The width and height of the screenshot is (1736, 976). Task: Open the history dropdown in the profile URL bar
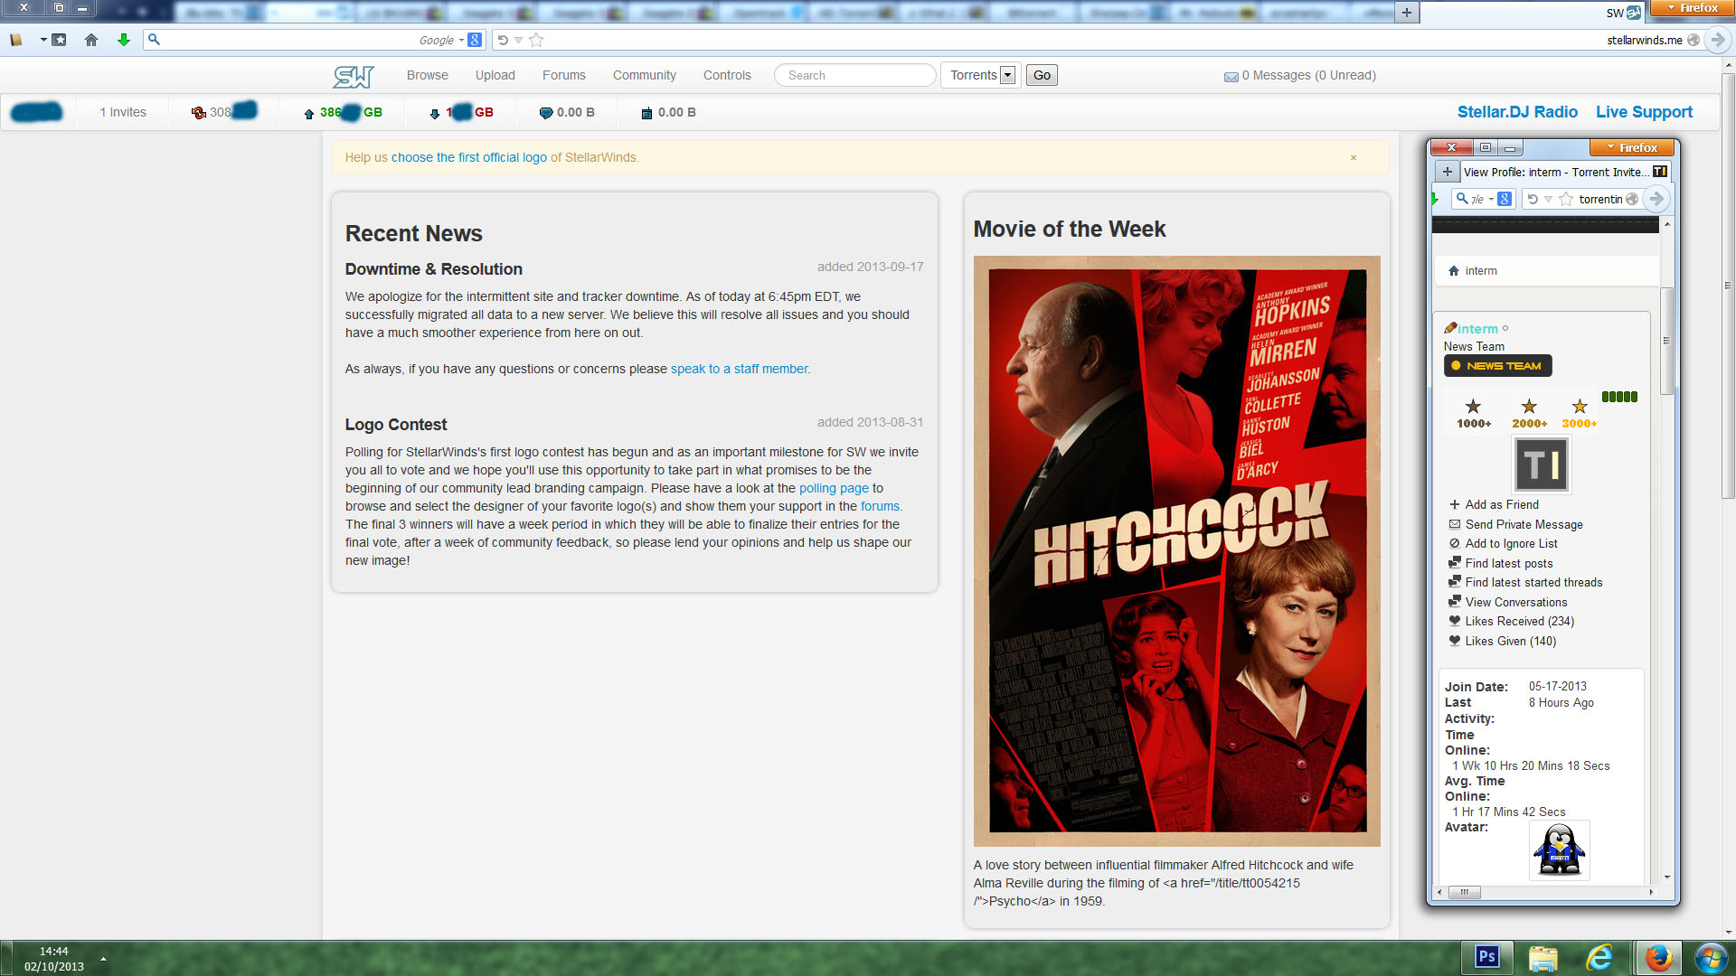pyautogui.click(x=1549, y=199)
